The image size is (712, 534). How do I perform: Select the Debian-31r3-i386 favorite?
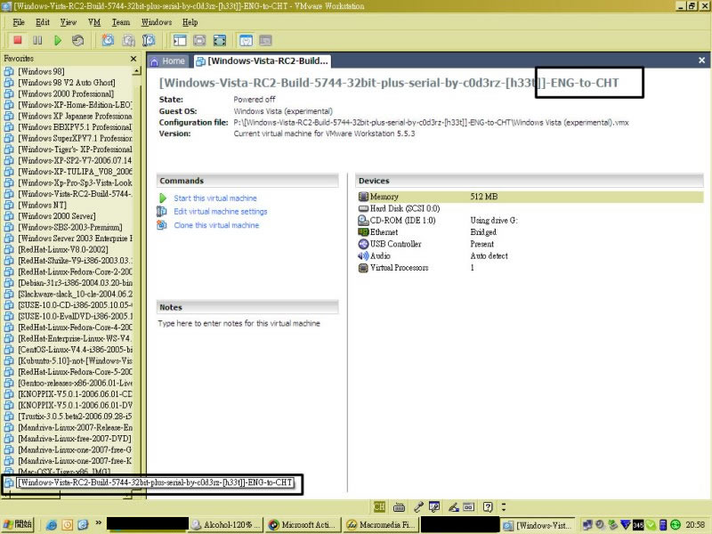pos(75,283)
